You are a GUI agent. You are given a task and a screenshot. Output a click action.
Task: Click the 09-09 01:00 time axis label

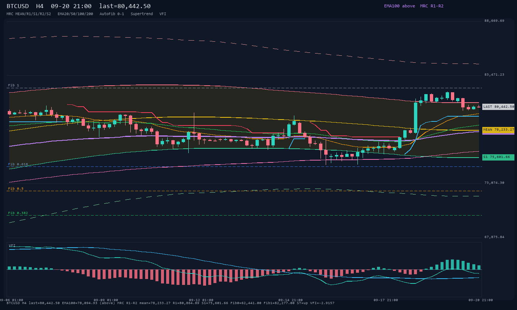tap(106, 300)
